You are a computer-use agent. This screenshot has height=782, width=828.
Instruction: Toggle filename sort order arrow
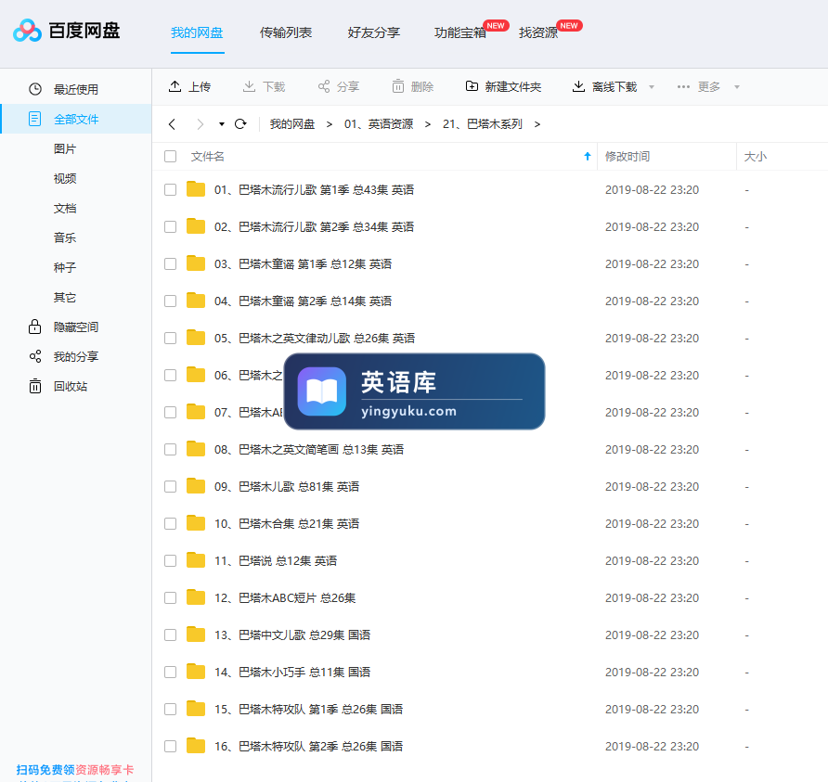(588, 156)
